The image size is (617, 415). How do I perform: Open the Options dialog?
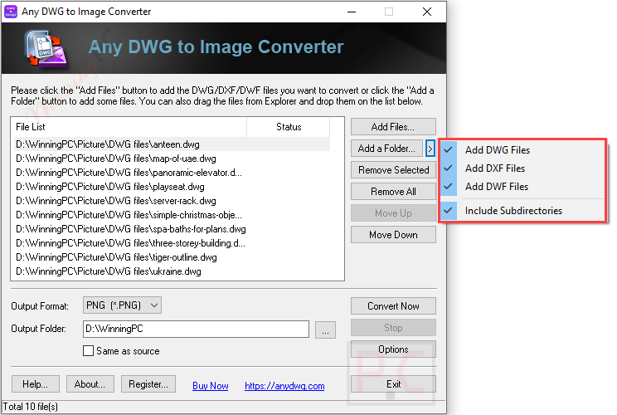pyautogui.click(x=393, y=349)
